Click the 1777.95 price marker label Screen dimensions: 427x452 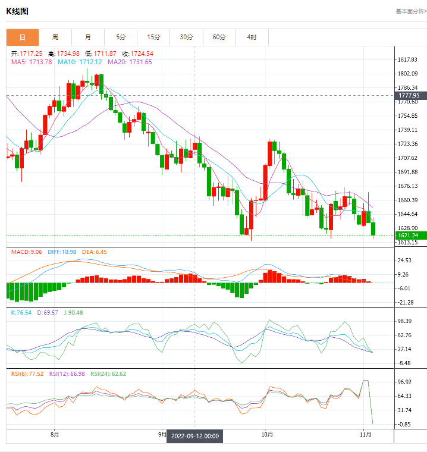[x=411, y=95]
